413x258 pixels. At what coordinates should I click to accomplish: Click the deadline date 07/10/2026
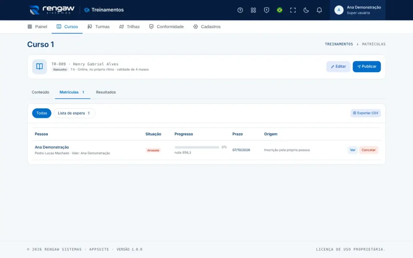point(241,150)
